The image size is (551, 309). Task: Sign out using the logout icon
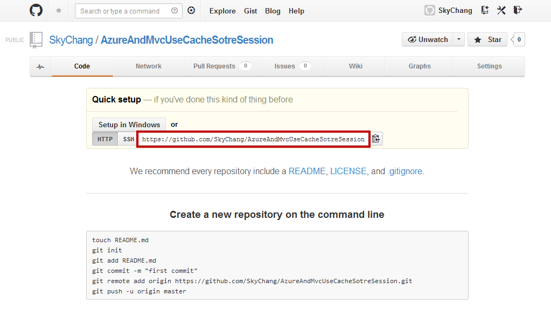click(x=518, y=10)
